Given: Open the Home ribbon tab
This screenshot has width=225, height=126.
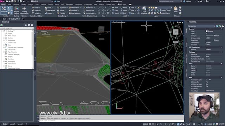Looking at the screenshot, I should (3, 5).
